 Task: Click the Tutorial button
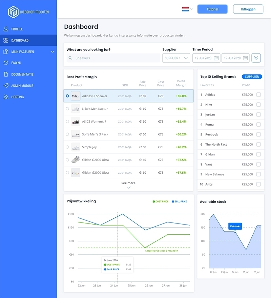[x=212, y=9]
